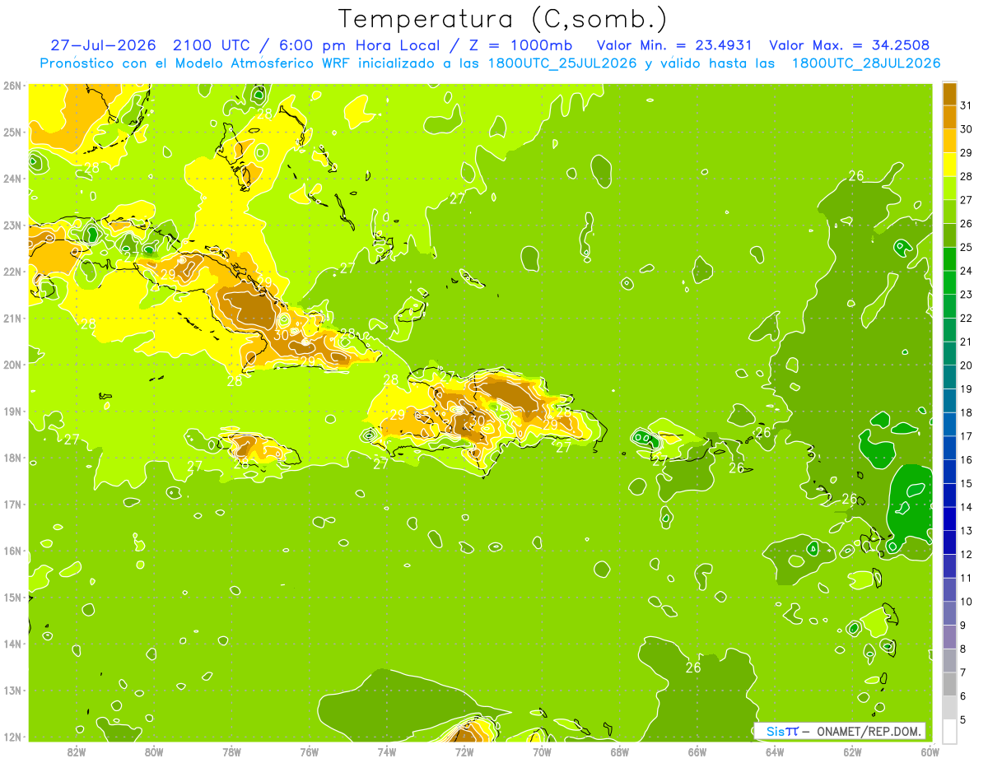The image size is (988, 763).
Task: Click the 22N latitude axis label
Action: coord(12,272)
